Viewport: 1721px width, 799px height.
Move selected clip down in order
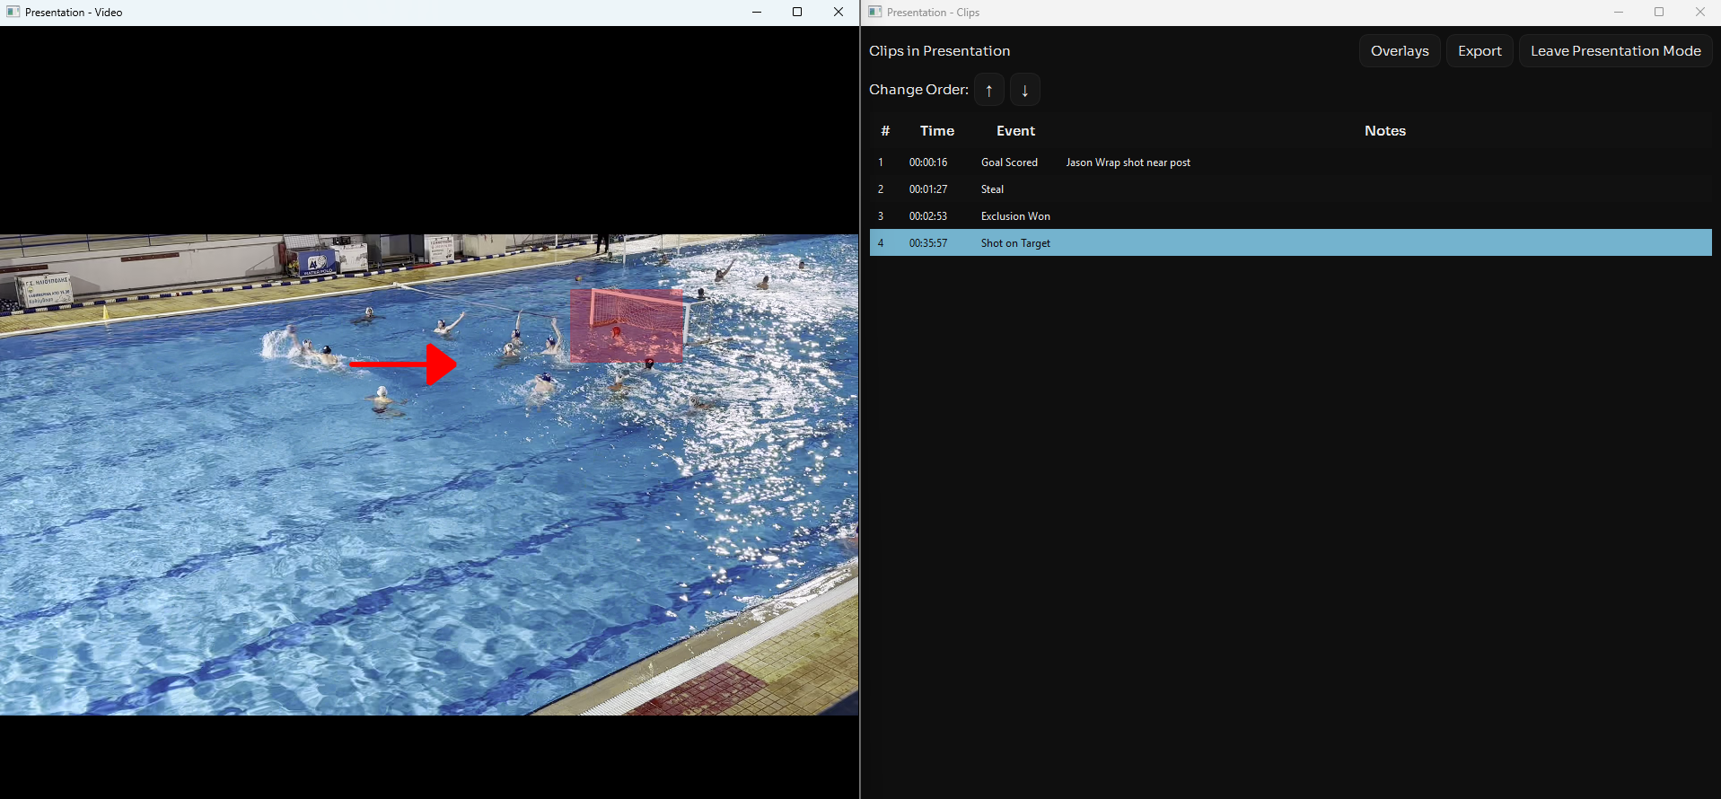(1024, 90)
